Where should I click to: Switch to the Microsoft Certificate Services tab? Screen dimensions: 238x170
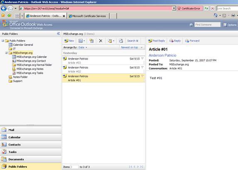coord(88,16)
